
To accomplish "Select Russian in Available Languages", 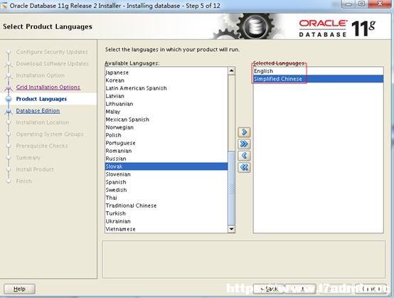I will point(166,159).
